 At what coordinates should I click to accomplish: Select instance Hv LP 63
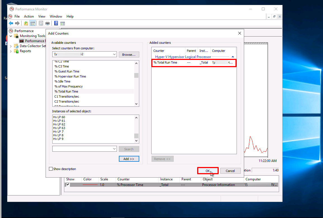point(59,128)
